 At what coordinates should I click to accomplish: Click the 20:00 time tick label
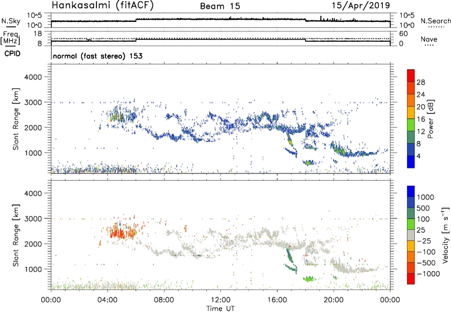click(x=334, y=300)
